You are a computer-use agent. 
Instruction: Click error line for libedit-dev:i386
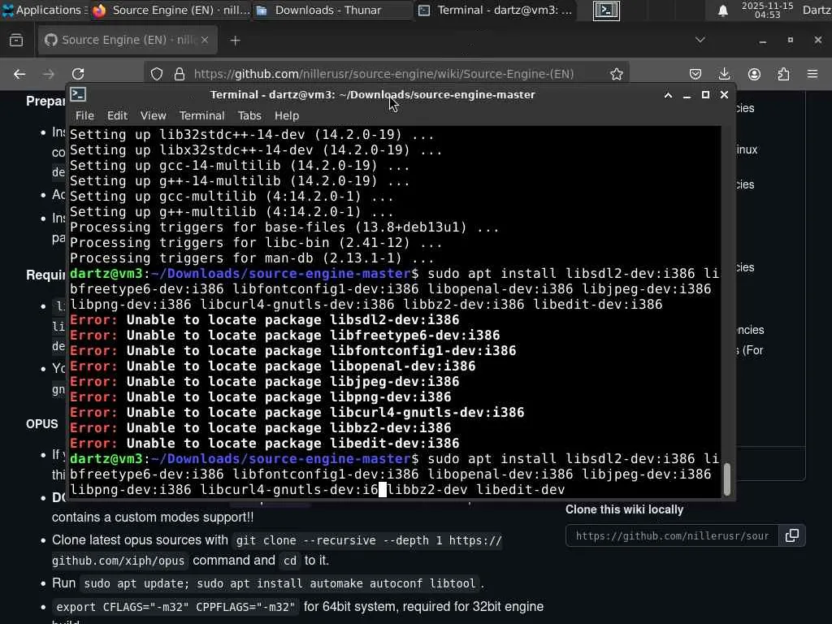tap(265, 443)
